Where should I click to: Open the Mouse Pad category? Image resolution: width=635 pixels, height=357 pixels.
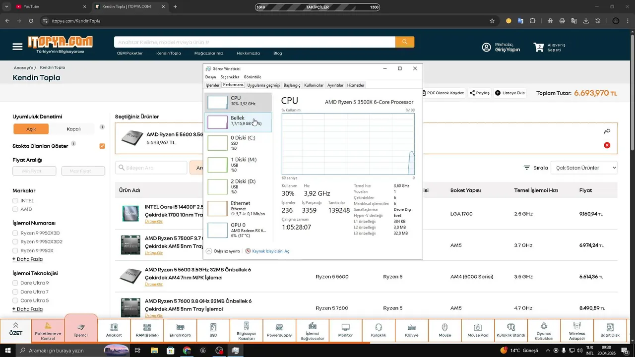(x=478, y=331)
